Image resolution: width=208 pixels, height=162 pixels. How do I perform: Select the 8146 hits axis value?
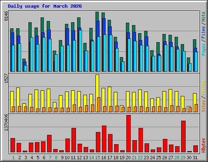(6, 16)
